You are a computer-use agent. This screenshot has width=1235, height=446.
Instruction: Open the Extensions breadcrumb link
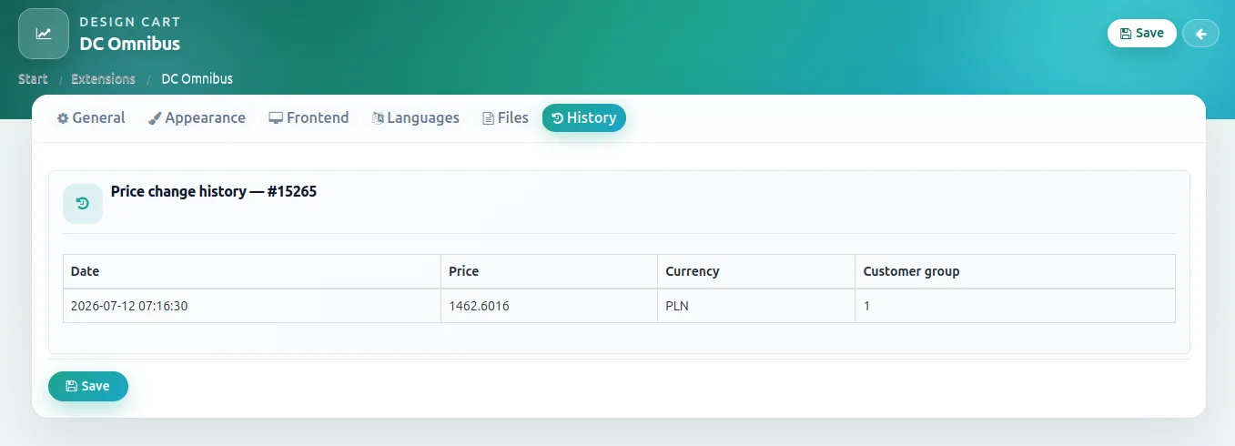103,79
